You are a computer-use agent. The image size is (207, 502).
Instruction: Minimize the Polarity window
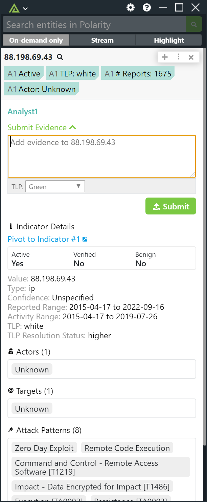(163, 7)
